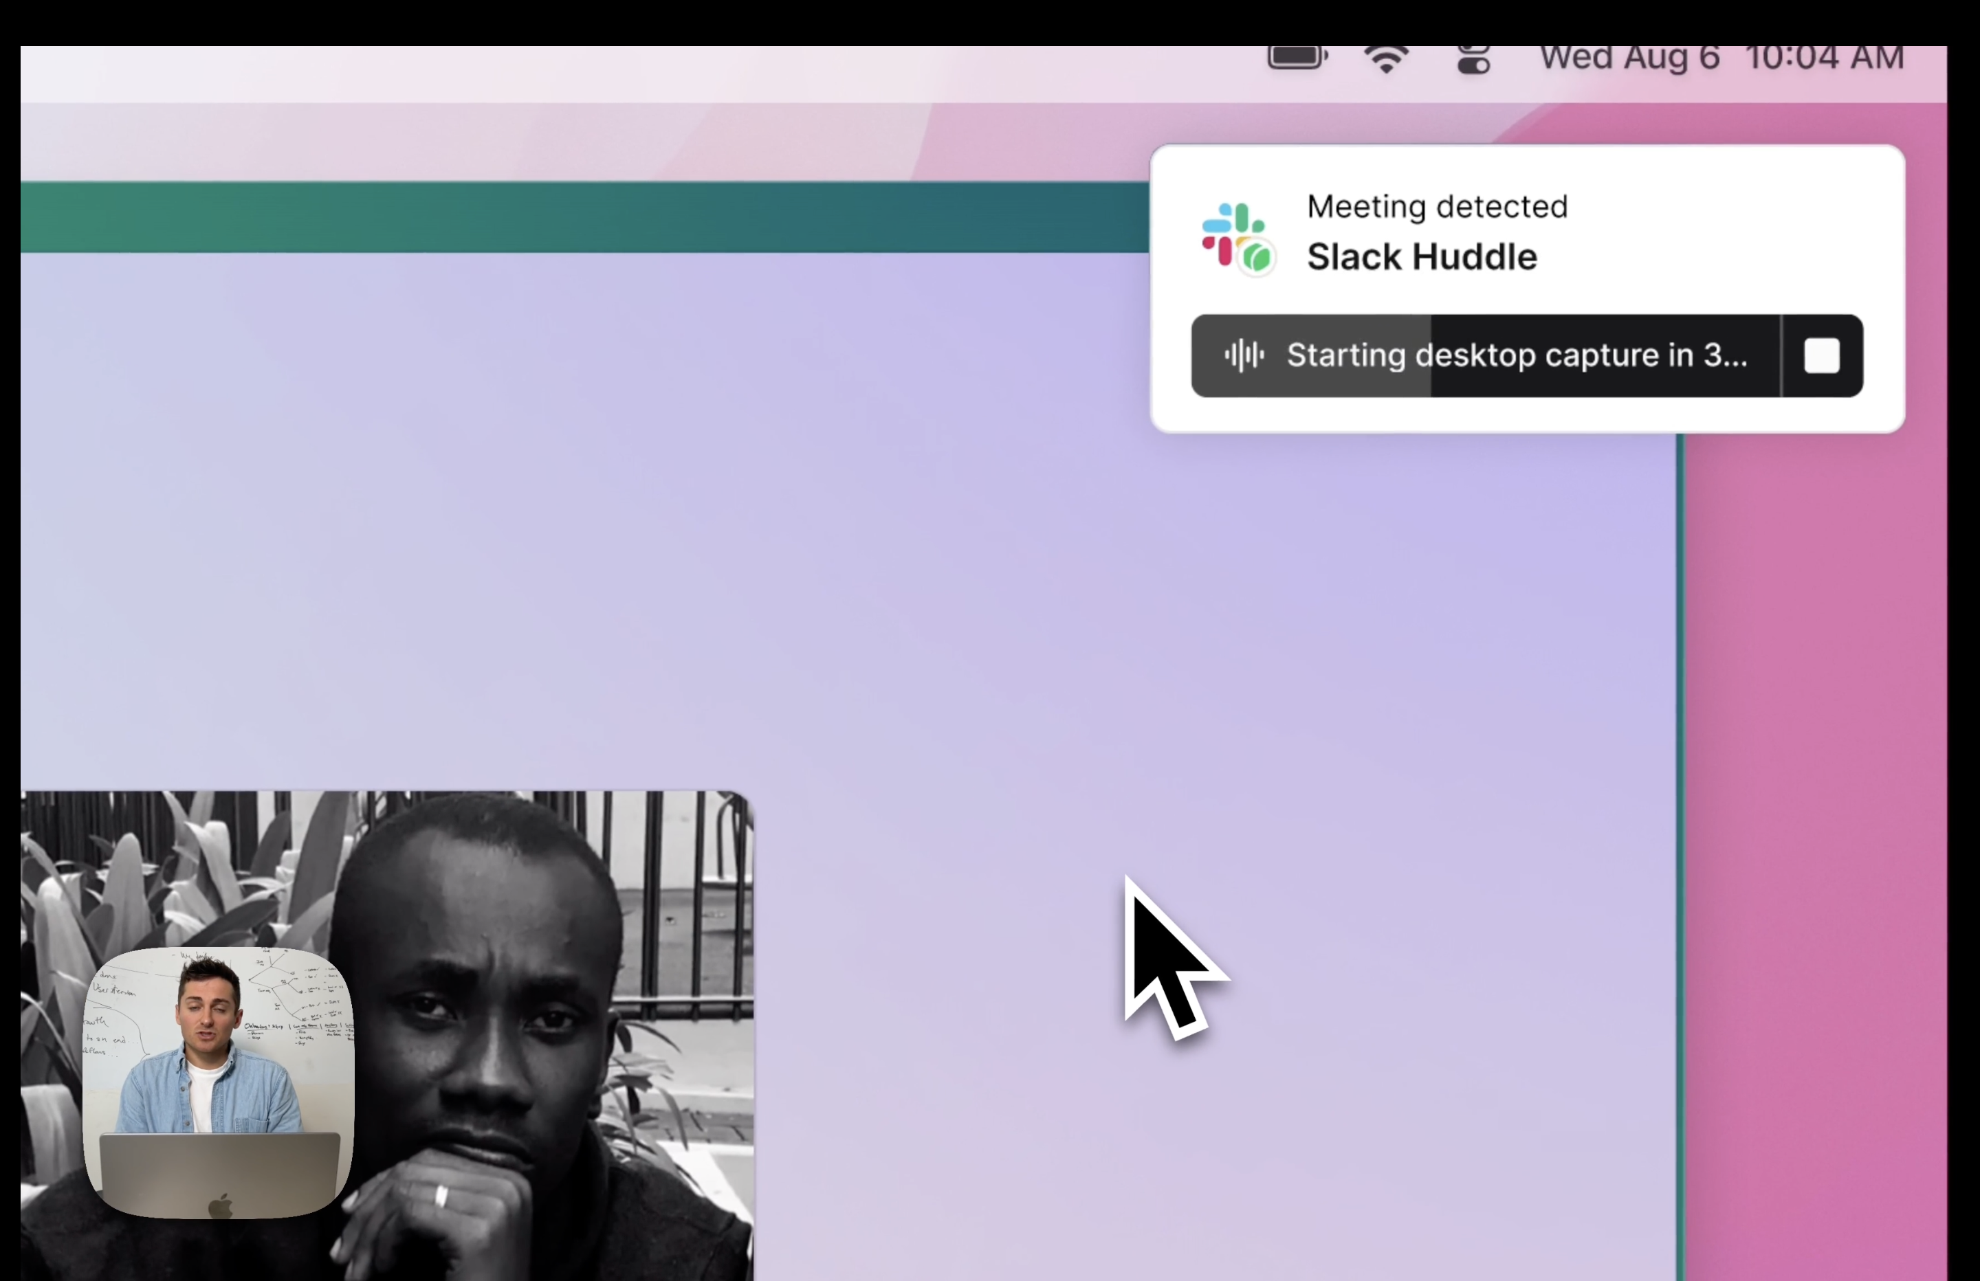This screenshot has width=1980, height=1281.
Task: Click the green leaf badge on Slack icon
Action: coord(1257,257)
